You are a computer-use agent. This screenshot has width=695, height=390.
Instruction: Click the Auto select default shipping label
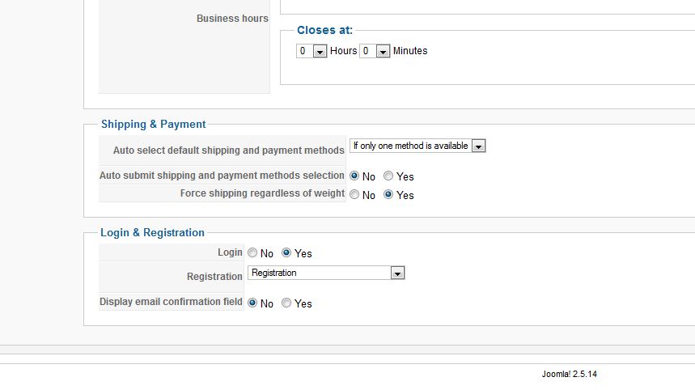pyautogui.click(x=228, y=150)
